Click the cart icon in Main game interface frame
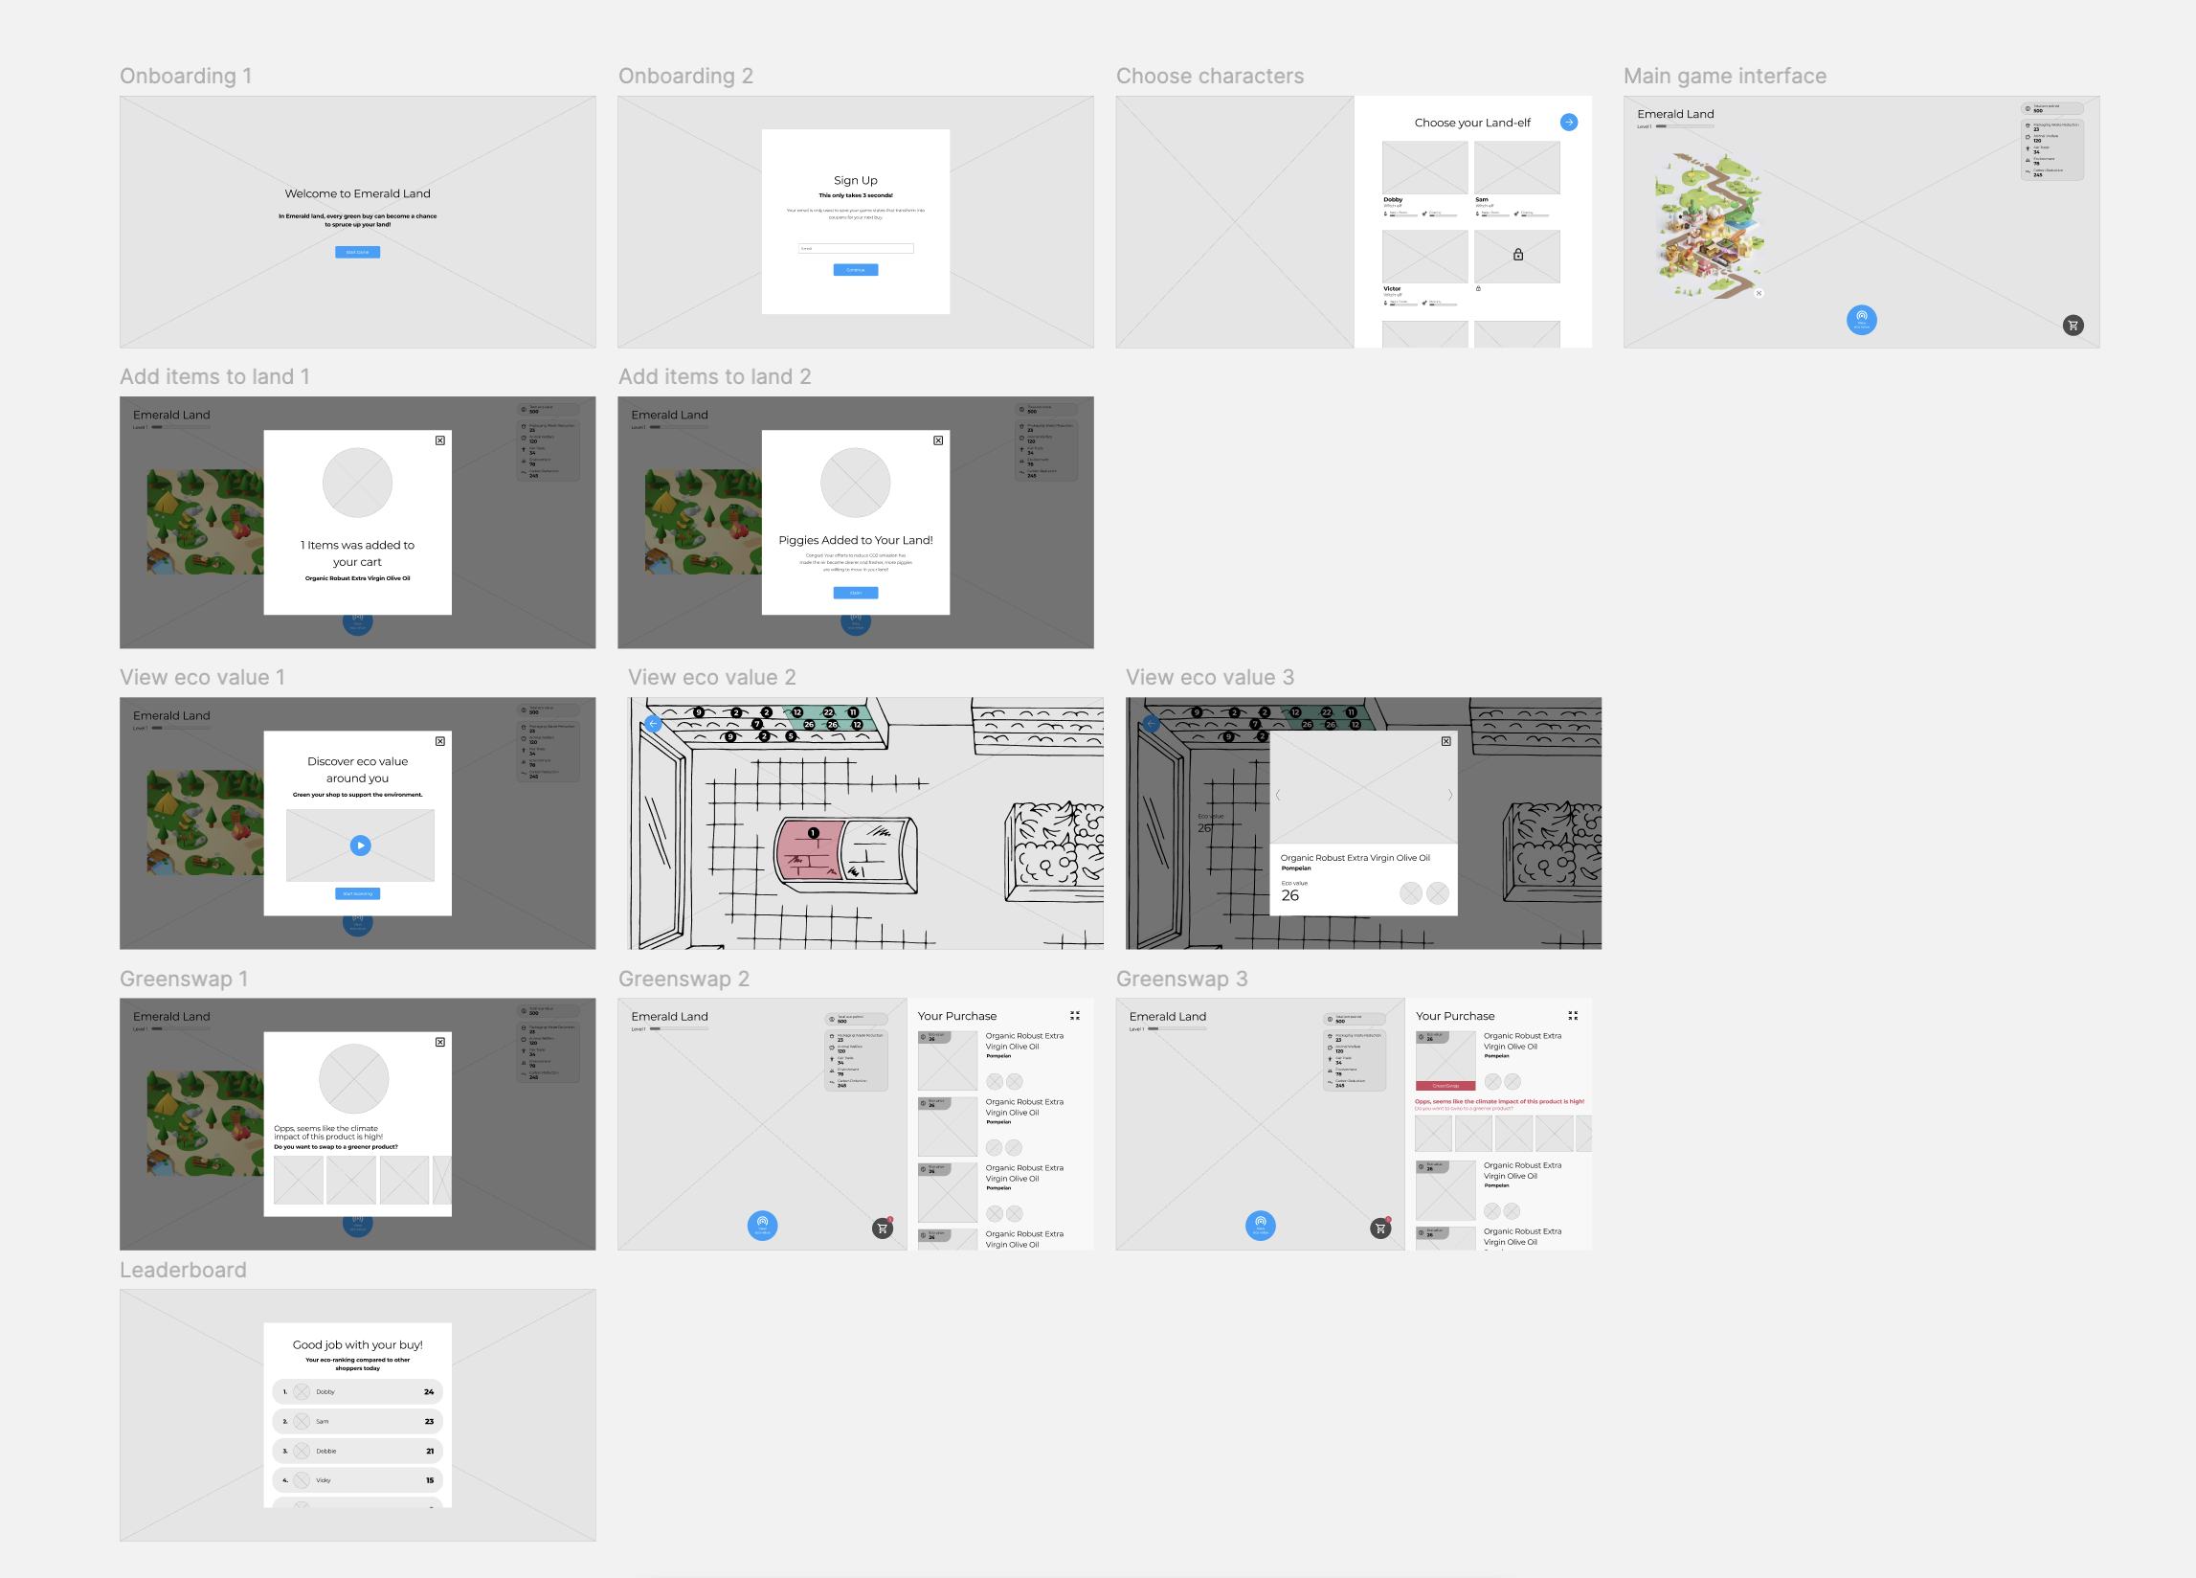2196x1578 pixels. click(x=2073, y=326)
